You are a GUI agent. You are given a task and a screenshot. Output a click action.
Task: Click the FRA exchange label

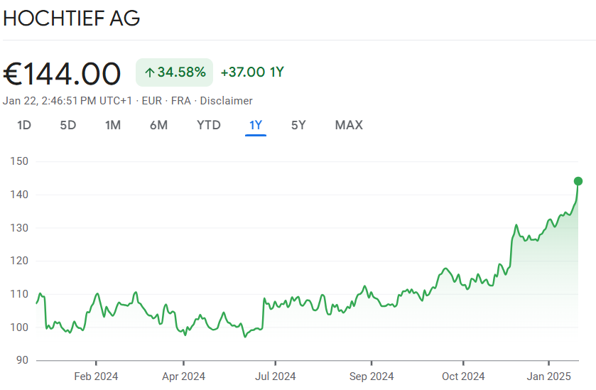click(x=181, y=101)
